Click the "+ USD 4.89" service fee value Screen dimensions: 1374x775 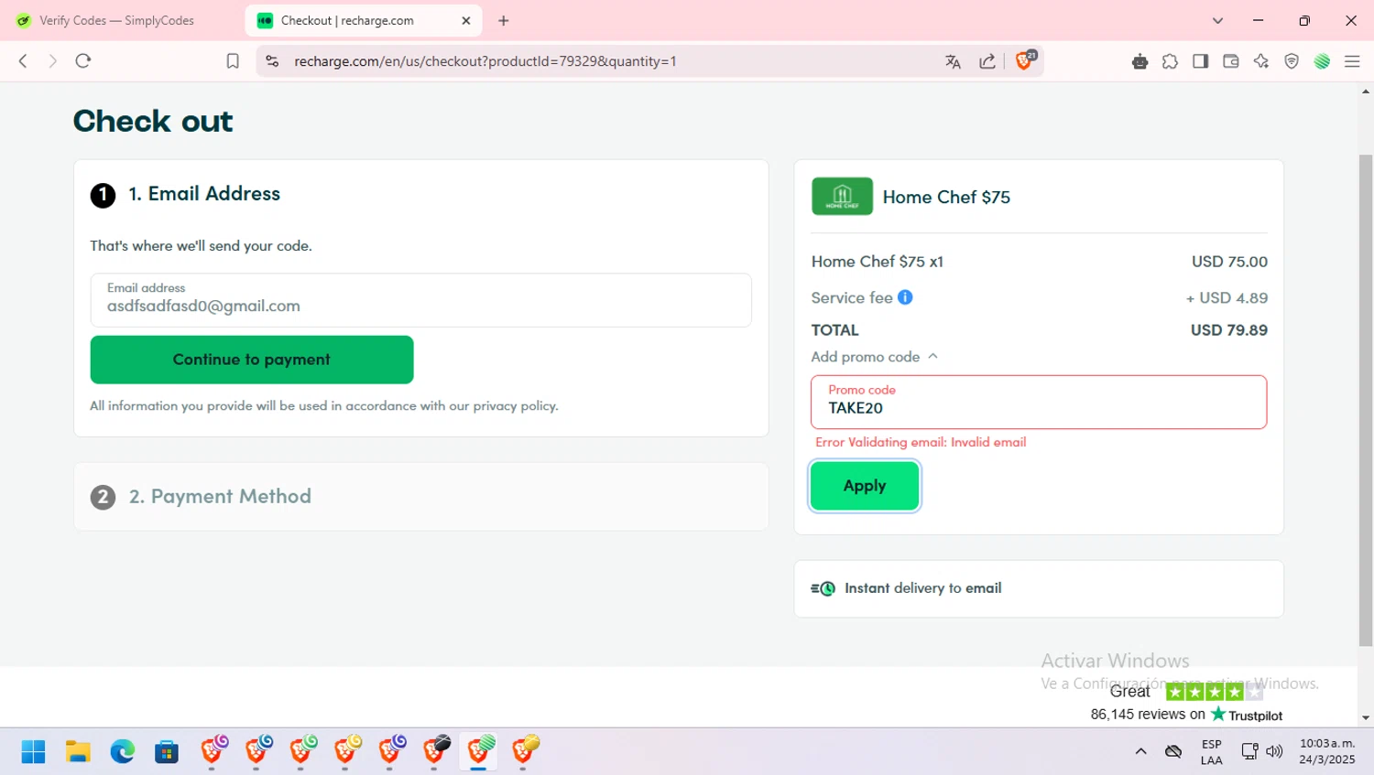1227,298
